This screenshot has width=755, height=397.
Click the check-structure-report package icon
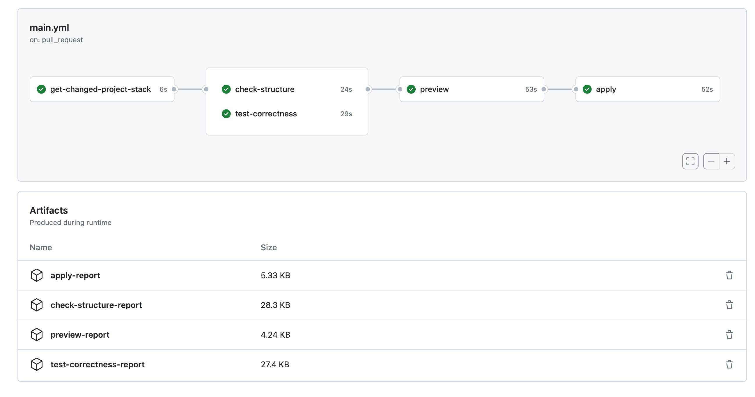point(37,305)
